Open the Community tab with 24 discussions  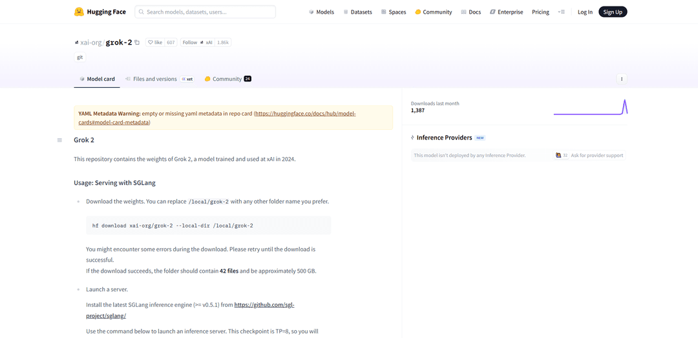tap(228, 79)
